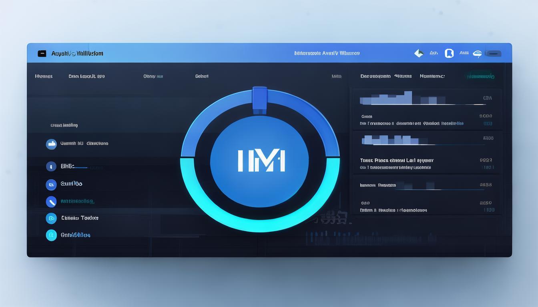Click the sidebar icon beside 'Gumfoo'
Screen dimensions: 538x307
(x=51, y=184)
